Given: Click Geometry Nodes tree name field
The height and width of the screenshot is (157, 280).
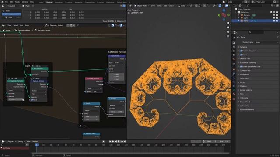Looking at the screenshot, I should coord(57,25).
